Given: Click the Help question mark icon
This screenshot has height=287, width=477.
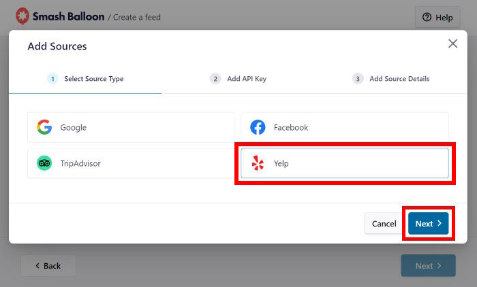Looking at the screenshot, I should 427,18.
